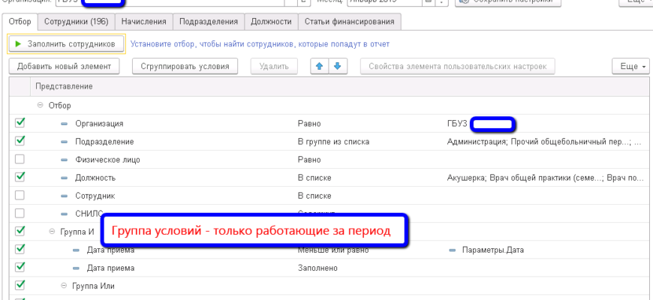Select the Сотрудник row label

click(95, 196)
